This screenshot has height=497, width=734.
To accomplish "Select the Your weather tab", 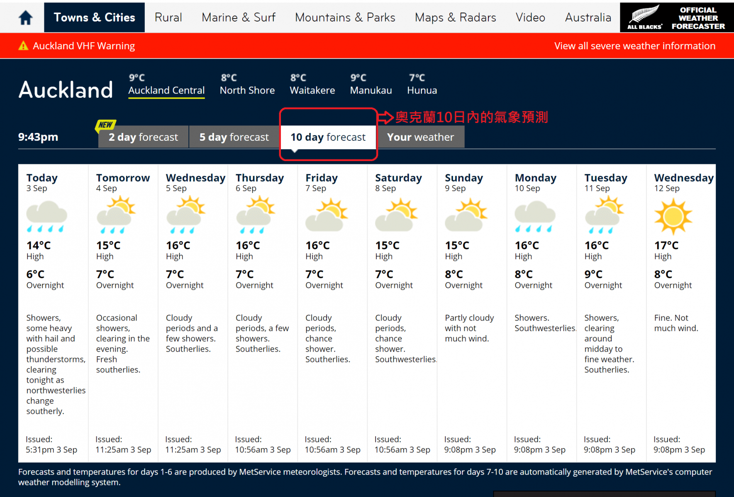I will coord(420,137).
